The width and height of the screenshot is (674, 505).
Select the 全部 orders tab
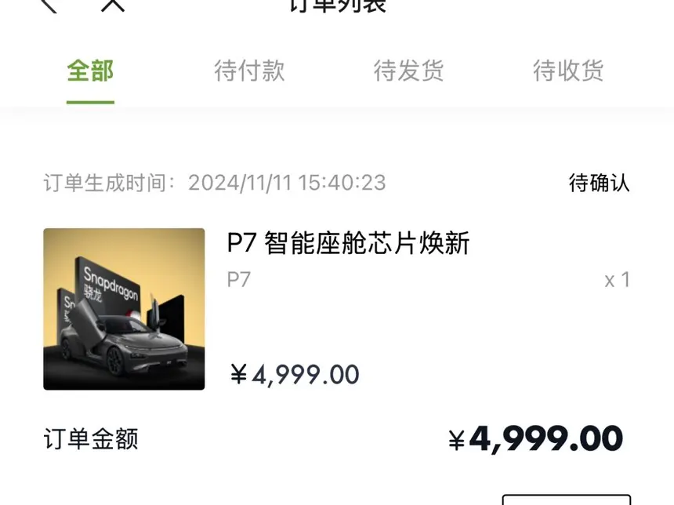pos(90,71)
